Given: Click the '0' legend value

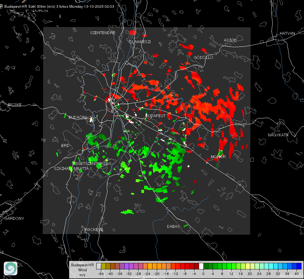Looking at the screenshot, I should [x=203, y=274].
